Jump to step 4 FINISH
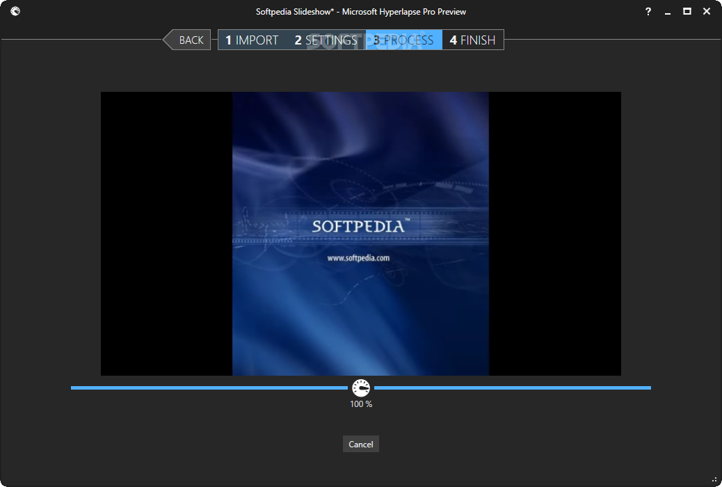This screenshot has height=487, width=722. [473, 40]
